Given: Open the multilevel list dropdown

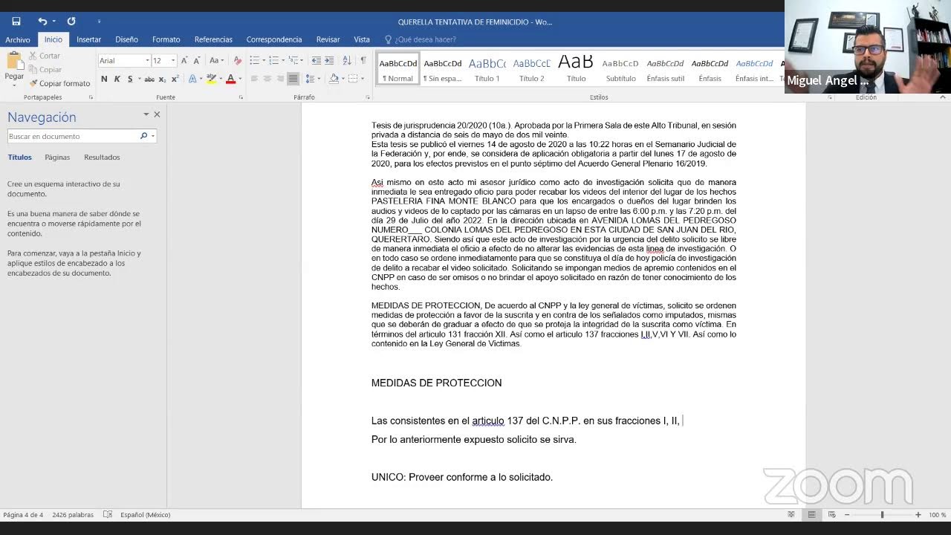Looking at the screenshot, I should tap(302, 60).
